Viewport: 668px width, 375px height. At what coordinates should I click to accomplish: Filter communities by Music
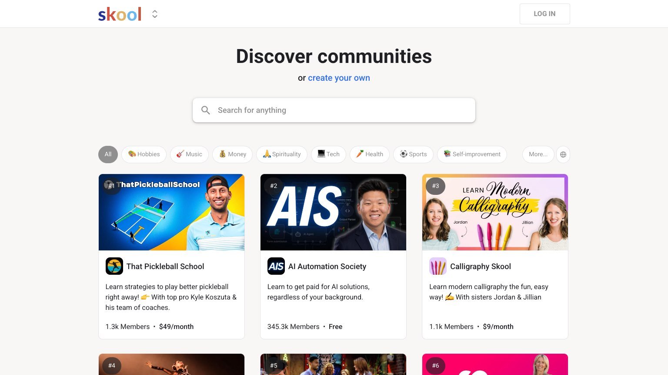(x=189, y=155)
